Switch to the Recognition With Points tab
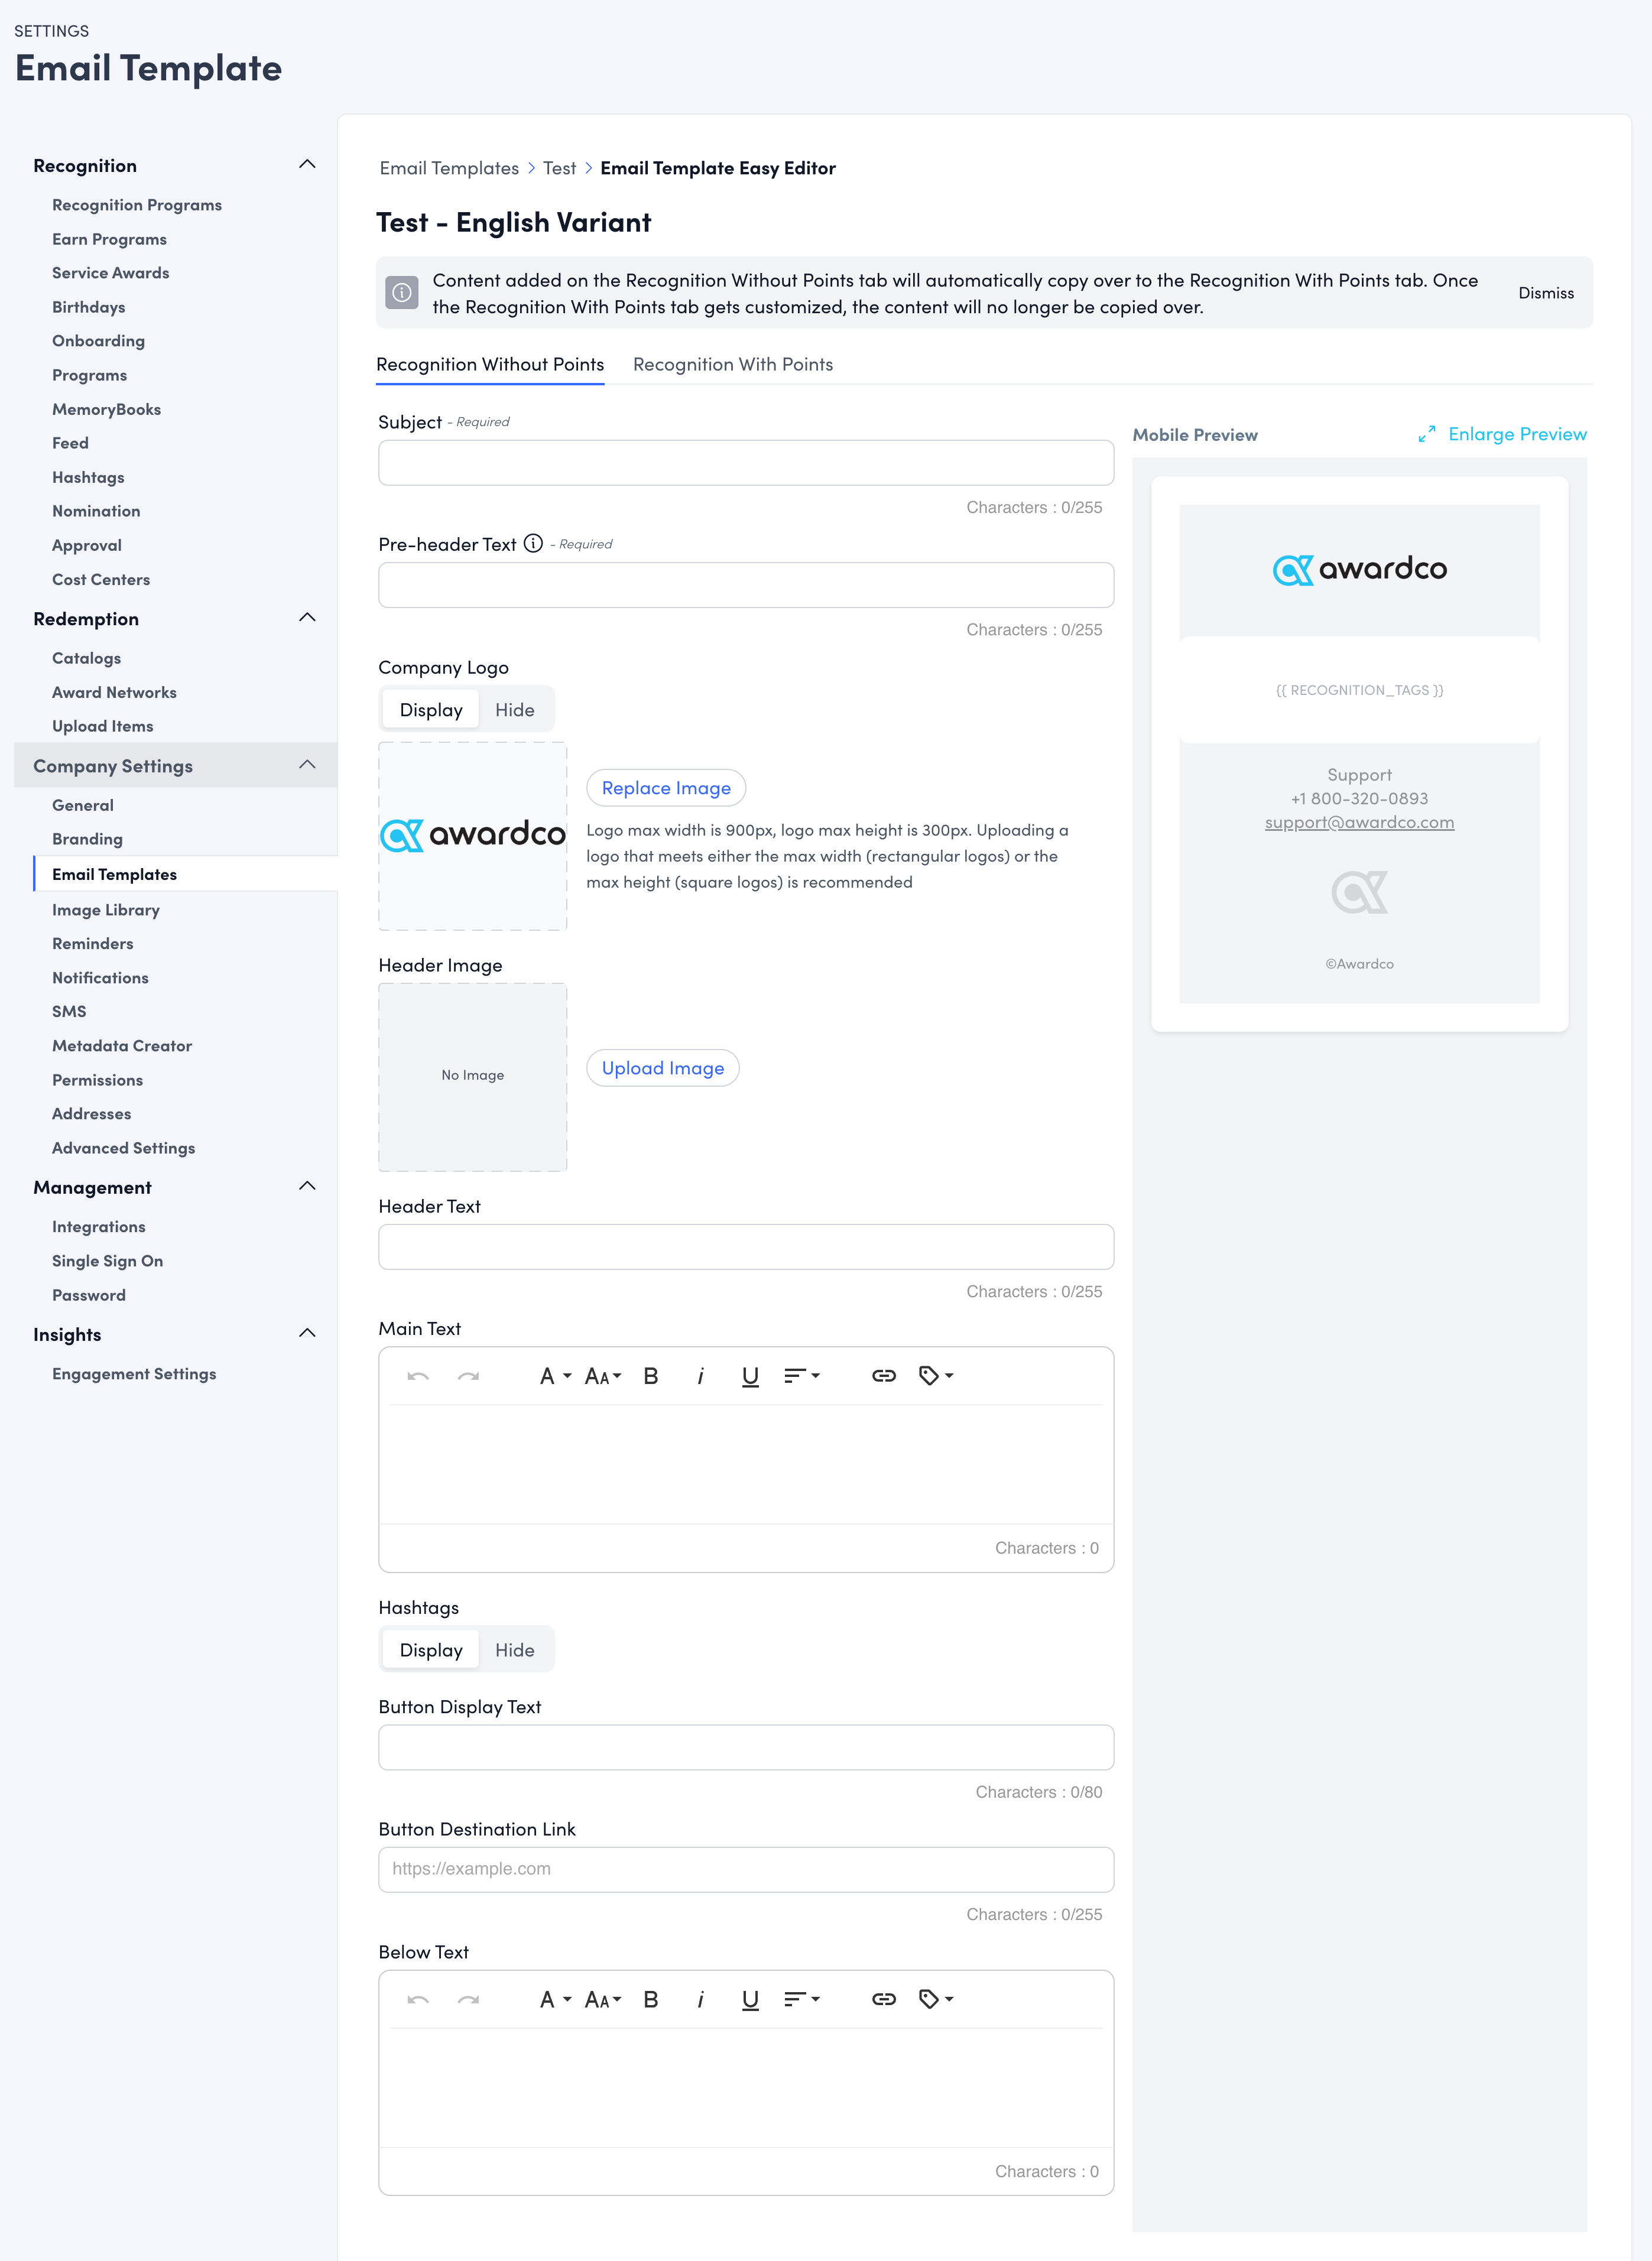This screenshot has height=2261, width=1652. (x=733, y=364)
